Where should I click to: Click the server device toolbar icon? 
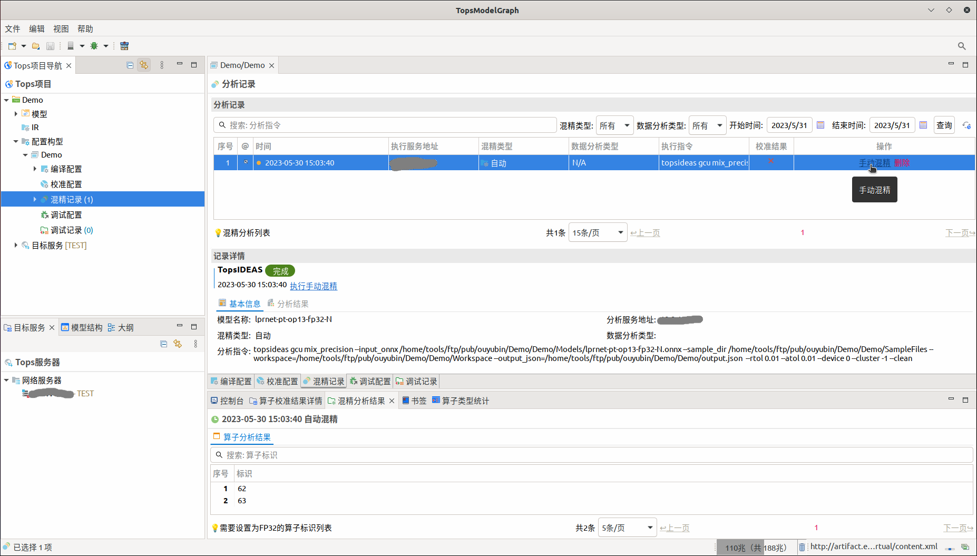click(x=71, y=46)
